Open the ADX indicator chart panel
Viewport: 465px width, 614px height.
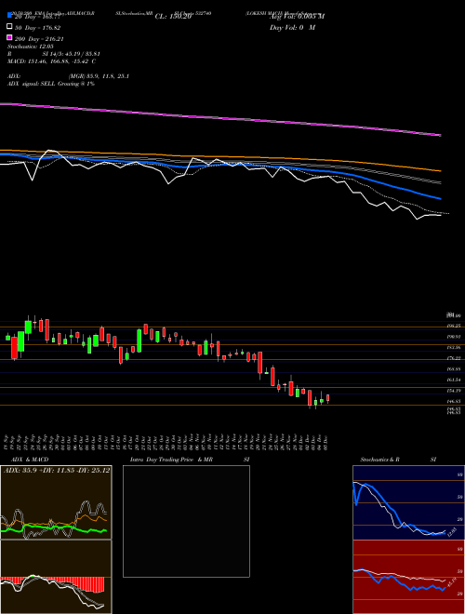pyautogui.click(x=56, y=502)
